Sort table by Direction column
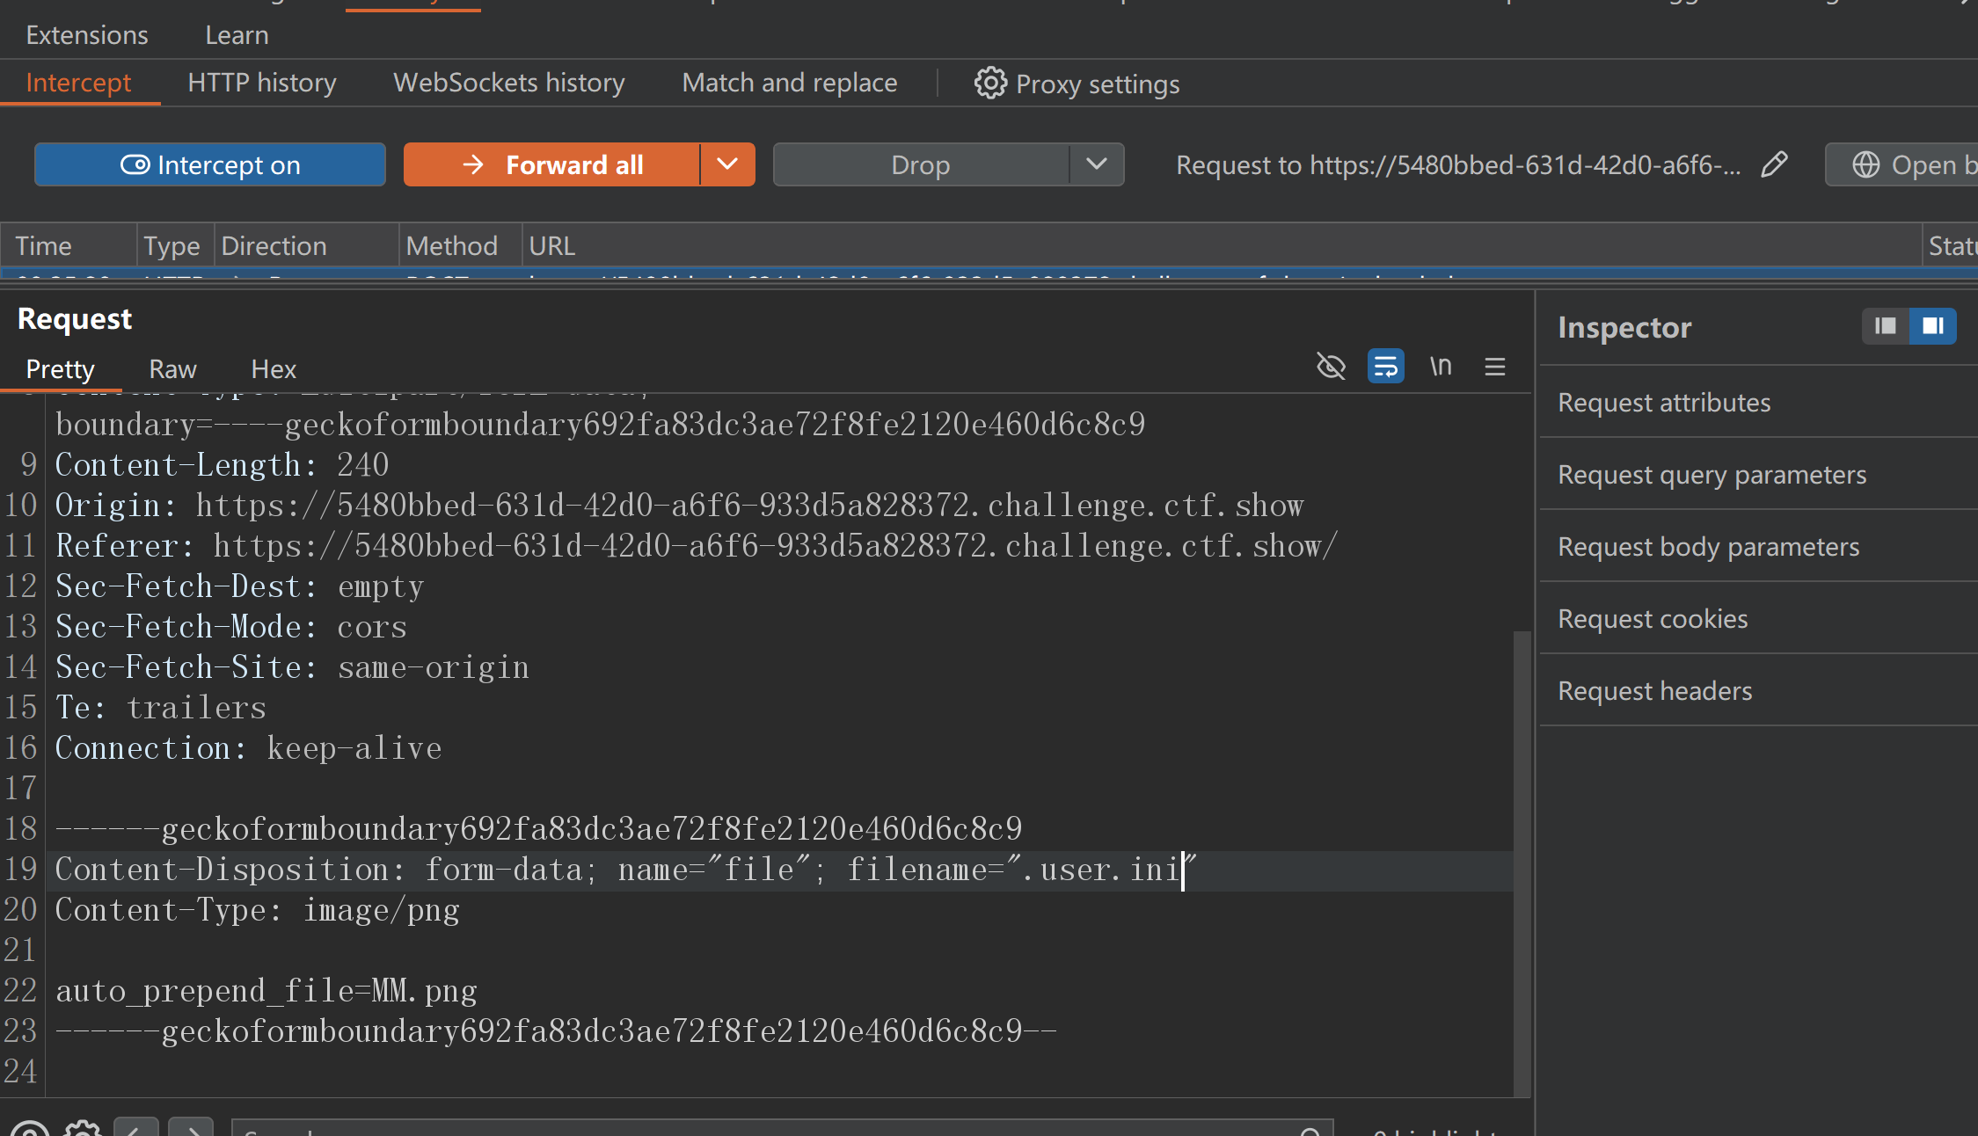Screen dimensions: 1978x1136 click(307, 245)
